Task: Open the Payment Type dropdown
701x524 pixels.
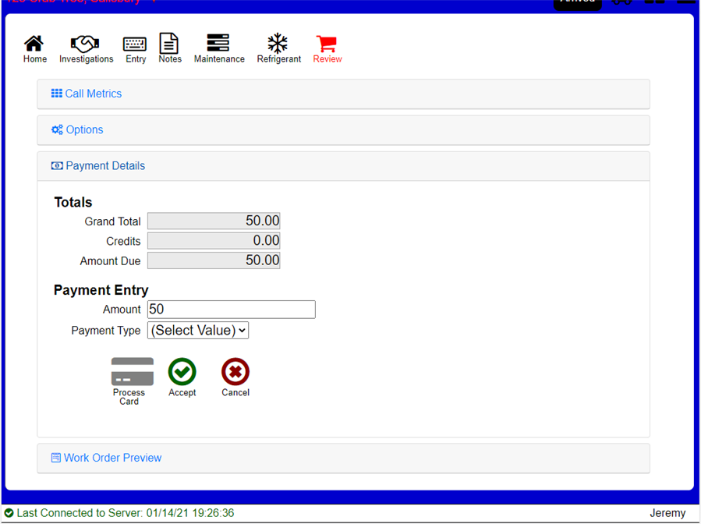Action: click(x=198, y=331)
